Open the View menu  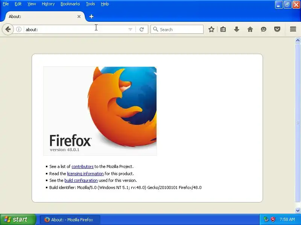[32, 4]
